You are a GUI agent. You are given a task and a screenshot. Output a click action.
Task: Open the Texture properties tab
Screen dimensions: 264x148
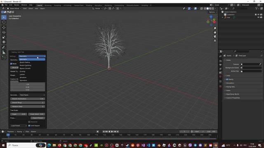221,86
